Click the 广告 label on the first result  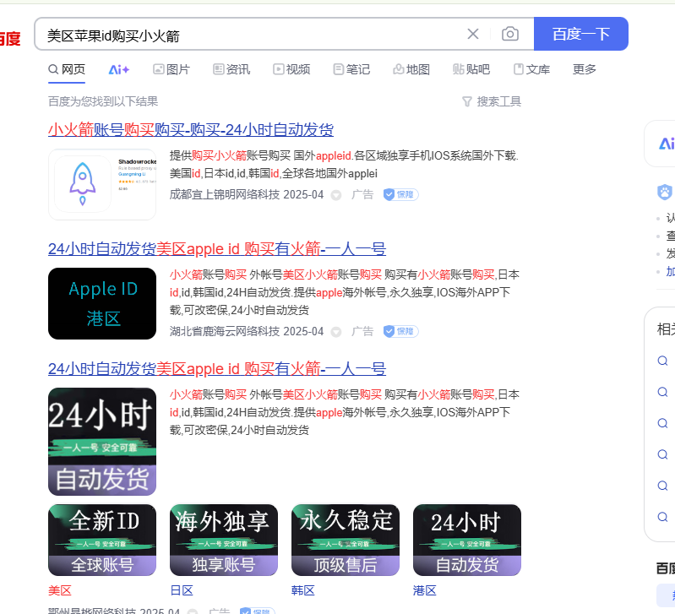pyautogui.click(x=362, y=194)
